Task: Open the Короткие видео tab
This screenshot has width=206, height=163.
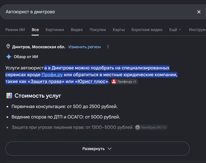Action: click(147, 30)
